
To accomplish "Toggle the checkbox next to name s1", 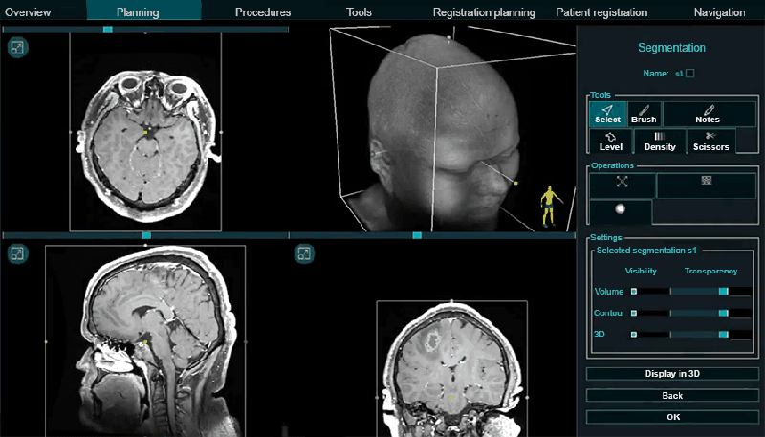I will click(x=690, y=73).
